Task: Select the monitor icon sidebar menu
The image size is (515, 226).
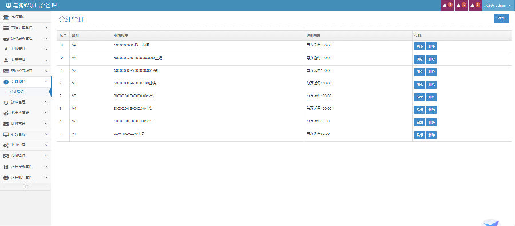Action: click(6, 134)
